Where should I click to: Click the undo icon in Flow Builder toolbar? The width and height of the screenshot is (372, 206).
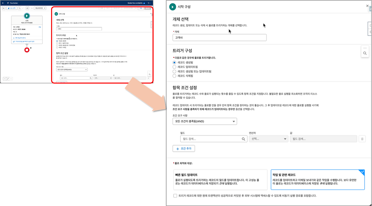tap(19, 8)
